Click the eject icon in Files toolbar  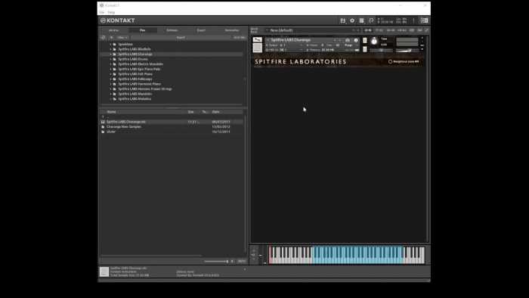112,38
